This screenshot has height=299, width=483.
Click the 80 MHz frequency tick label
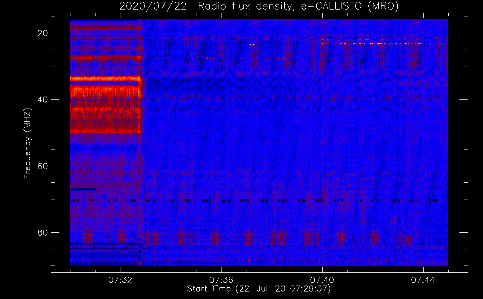43,232
